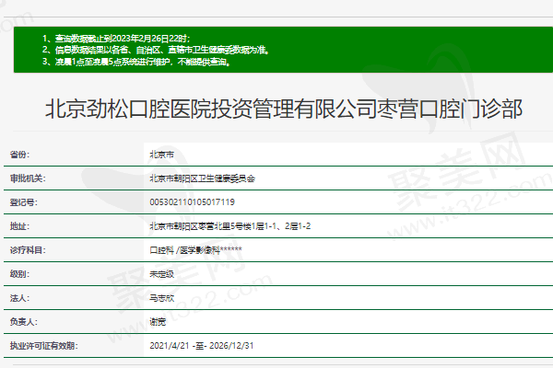Select the level value 未定级
The height and width of the screenshot is (368, 553).
(162, 274)
